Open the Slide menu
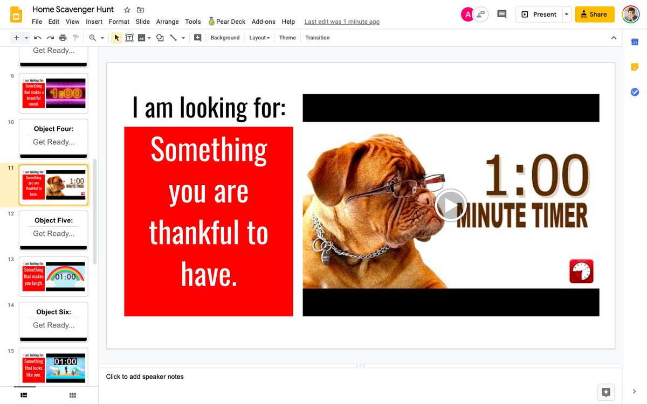Image resolution: width=647 pixels, height=404 pixels. pos(143,22)
